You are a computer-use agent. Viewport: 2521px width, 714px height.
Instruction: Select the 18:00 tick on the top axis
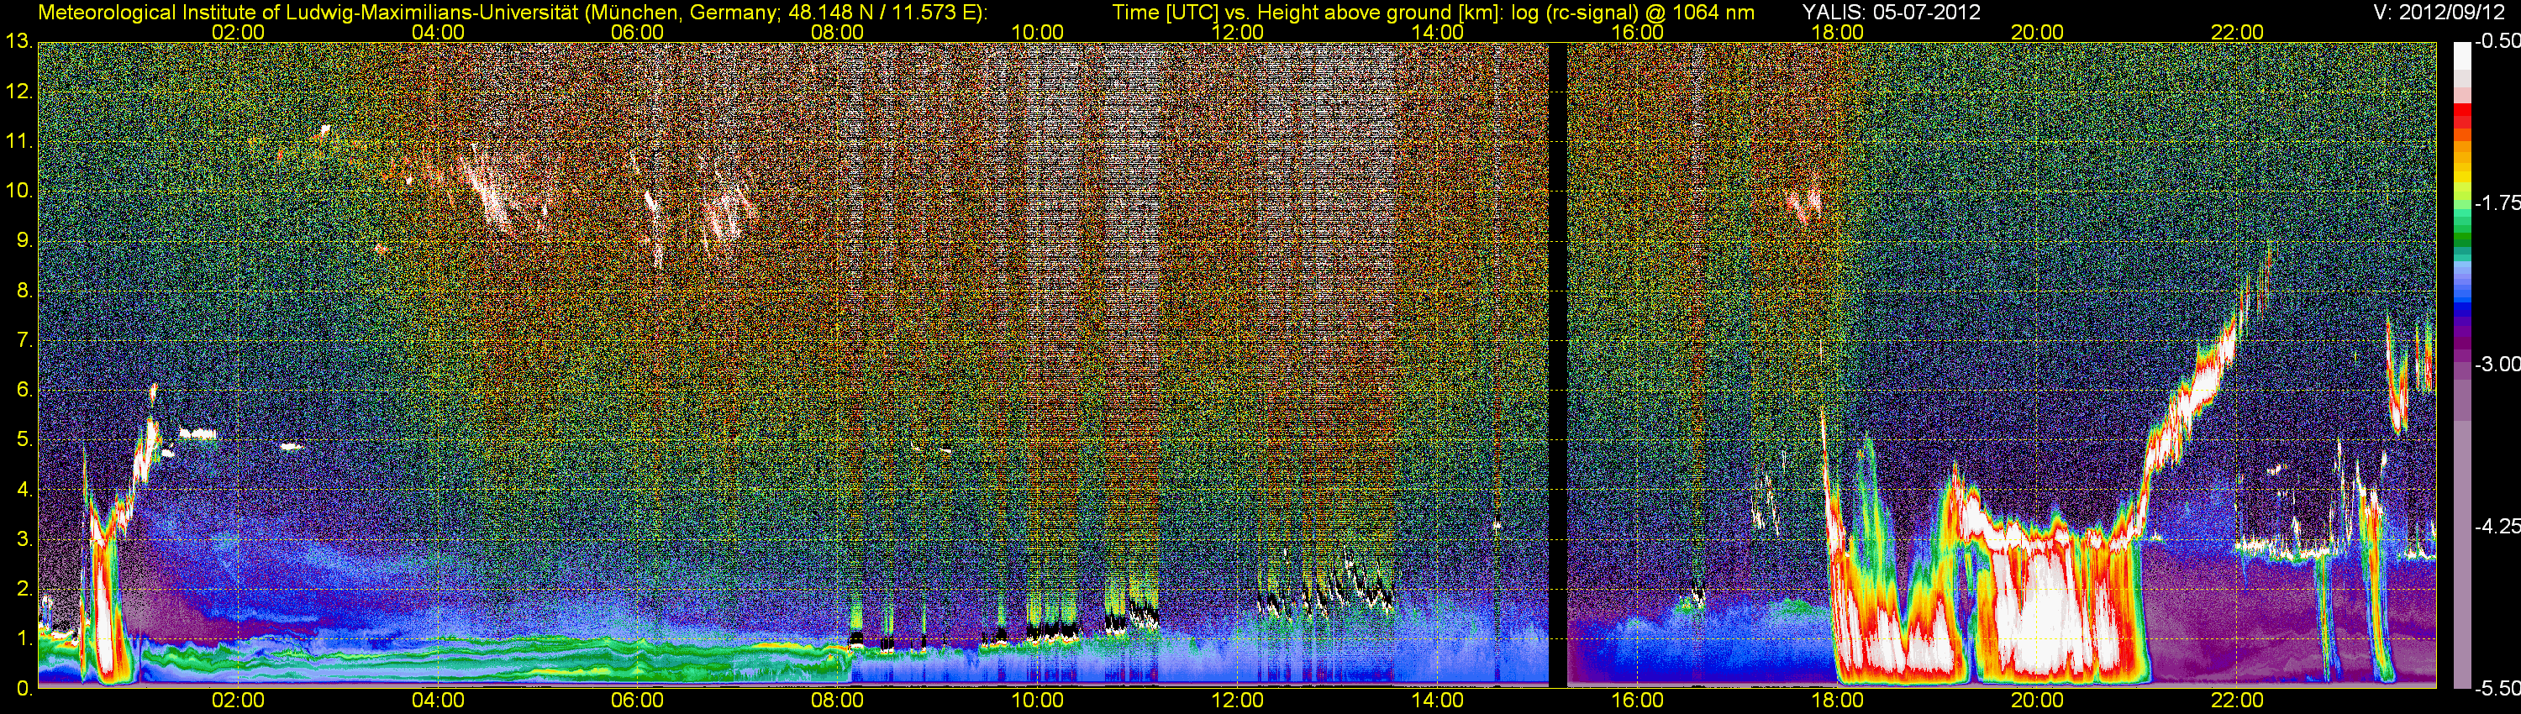click(x=1837, y=32)
